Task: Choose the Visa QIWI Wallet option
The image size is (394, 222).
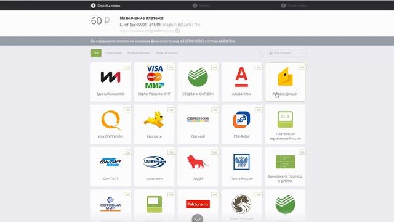Action: pos(111,125)
